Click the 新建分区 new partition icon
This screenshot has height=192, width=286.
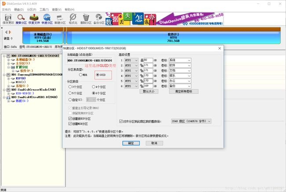(x=60, y=19)
